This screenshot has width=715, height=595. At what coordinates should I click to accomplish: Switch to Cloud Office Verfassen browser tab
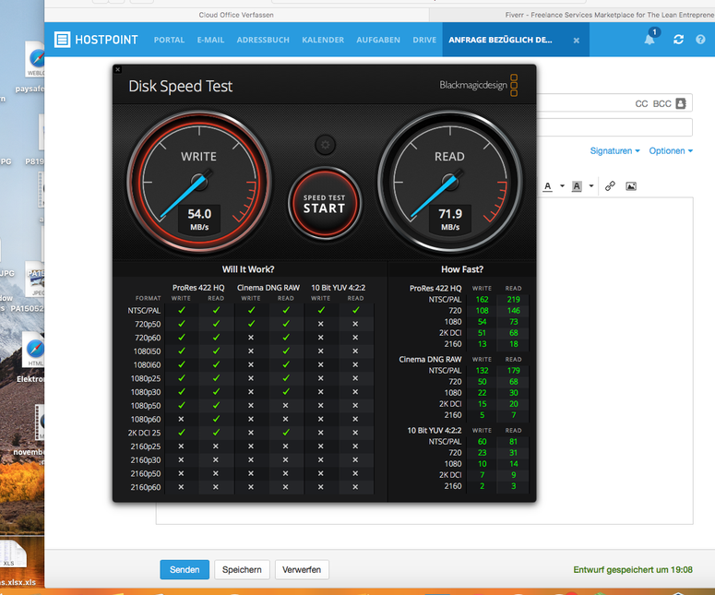tap(236, 15)
